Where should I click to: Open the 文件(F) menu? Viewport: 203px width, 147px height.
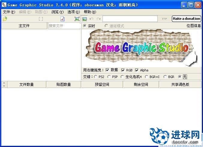pos(9,12)
